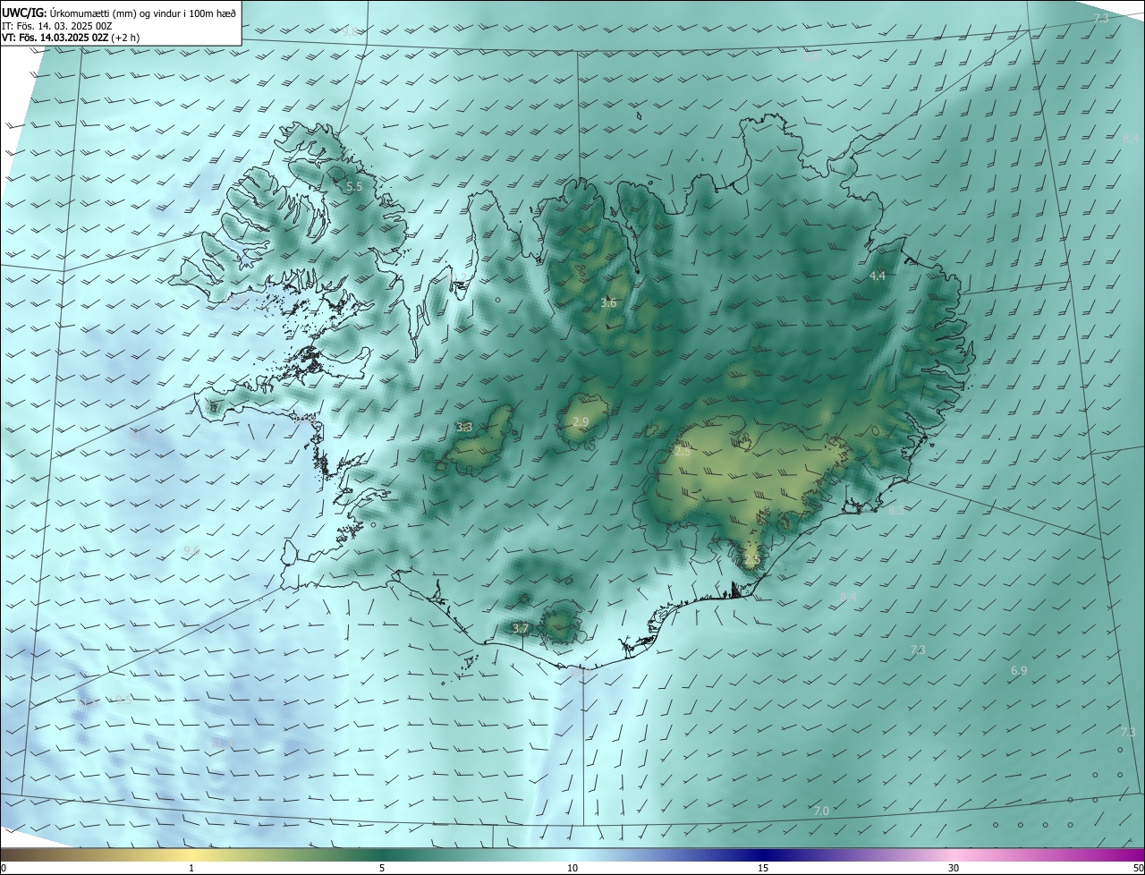The width and height of the screenshot is (1145, 875).
Task: Click the 2.9 value label on the map
Action: coord(581,422)
